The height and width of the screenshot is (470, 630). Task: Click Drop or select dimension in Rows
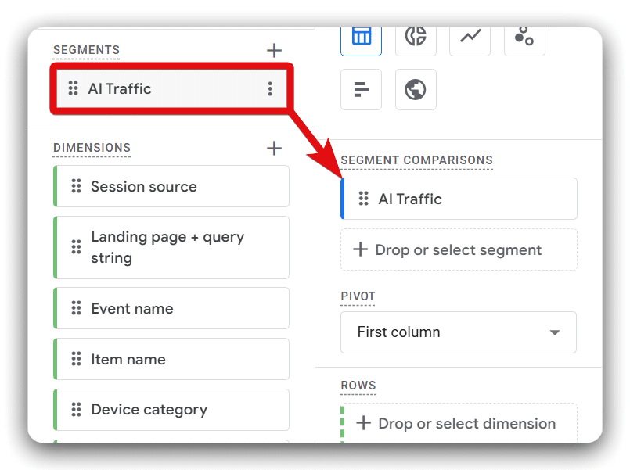pos(459,424)
